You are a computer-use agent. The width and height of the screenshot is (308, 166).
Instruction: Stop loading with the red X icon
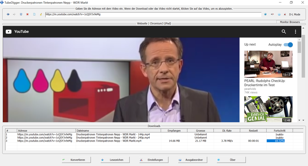tap(27, 15)
